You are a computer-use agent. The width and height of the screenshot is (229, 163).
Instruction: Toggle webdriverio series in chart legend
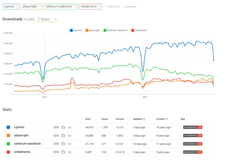[139, 30]
